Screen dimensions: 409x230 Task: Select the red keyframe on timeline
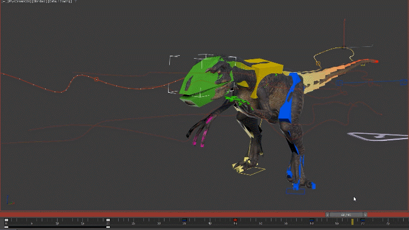[x=235, y=220]
